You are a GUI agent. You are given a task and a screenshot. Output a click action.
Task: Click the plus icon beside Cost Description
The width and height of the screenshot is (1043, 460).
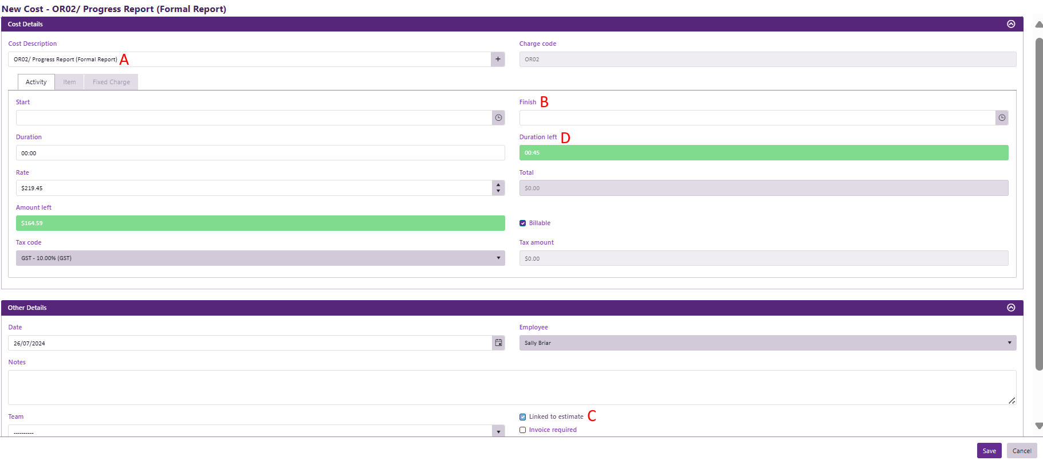(x=498, y=59)
